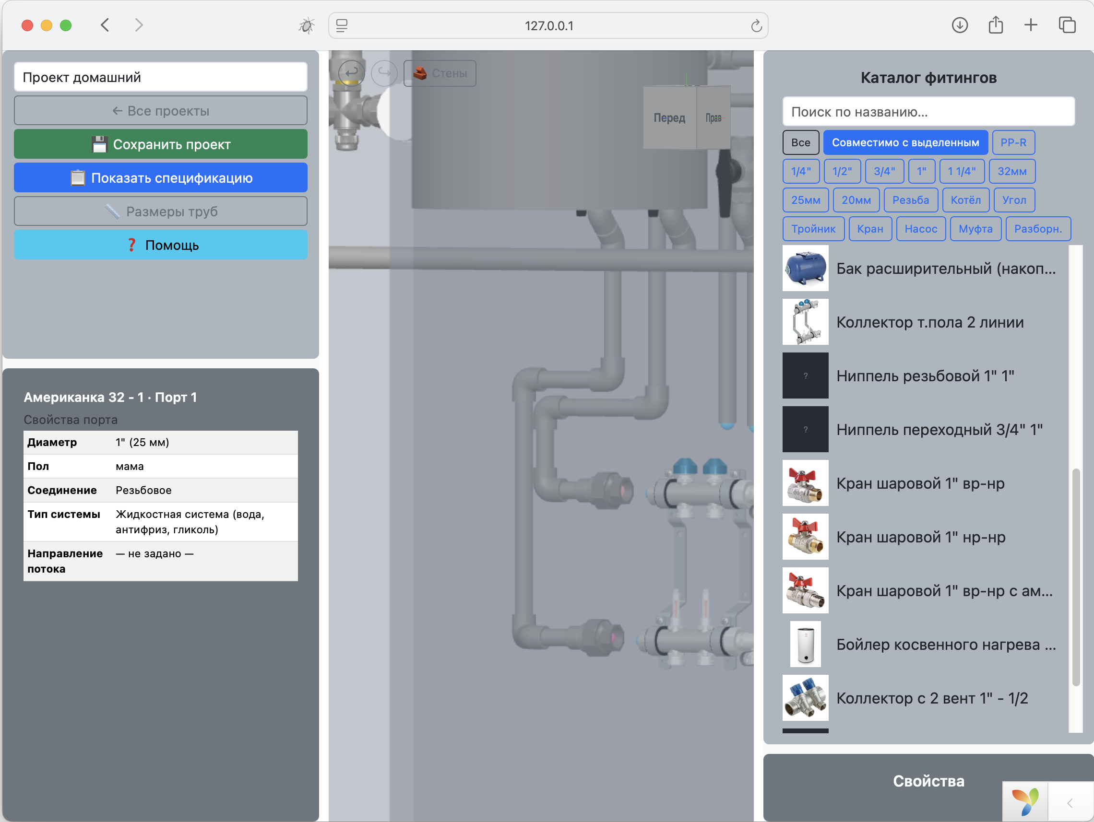Reload the page with refresh icon
The height and width of the screenshot is (822, 1094).
point(756,26)
